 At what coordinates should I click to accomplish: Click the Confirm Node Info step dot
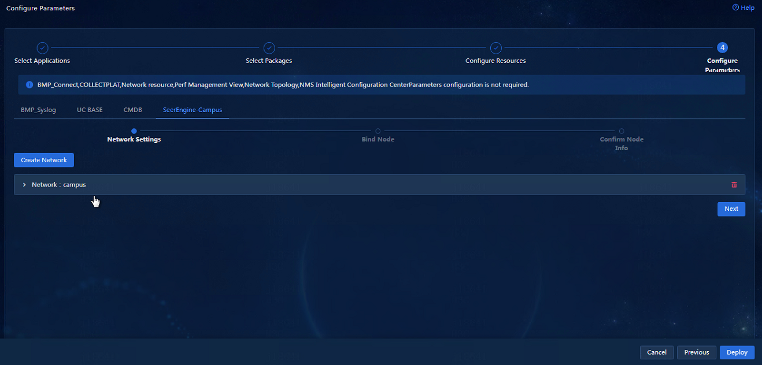pos(622,131)
